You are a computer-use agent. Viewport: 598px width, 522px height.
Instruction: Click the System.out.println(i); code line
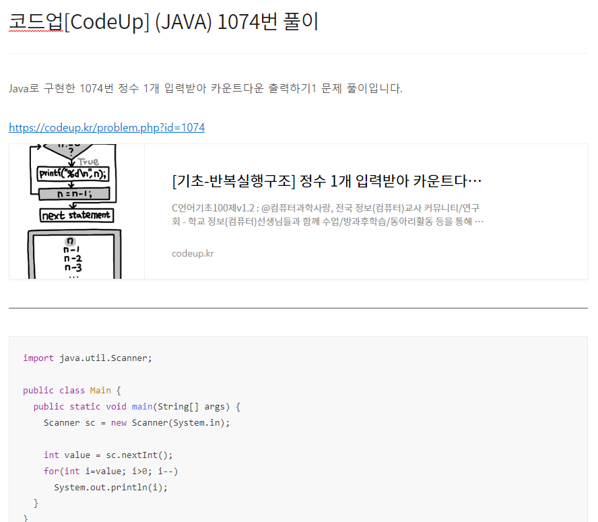click(110, 487)
